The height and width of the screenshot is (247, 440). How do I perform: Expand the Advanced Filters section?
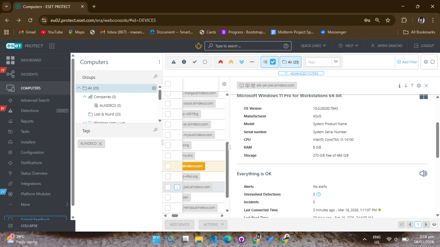pyautogui.click(x=301, y=73)
